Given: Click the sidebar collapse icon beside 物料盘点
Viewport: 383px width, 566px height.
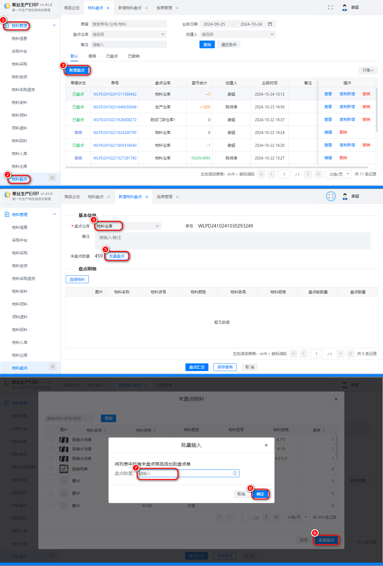Looking at the screenshot, I should 52,178.
